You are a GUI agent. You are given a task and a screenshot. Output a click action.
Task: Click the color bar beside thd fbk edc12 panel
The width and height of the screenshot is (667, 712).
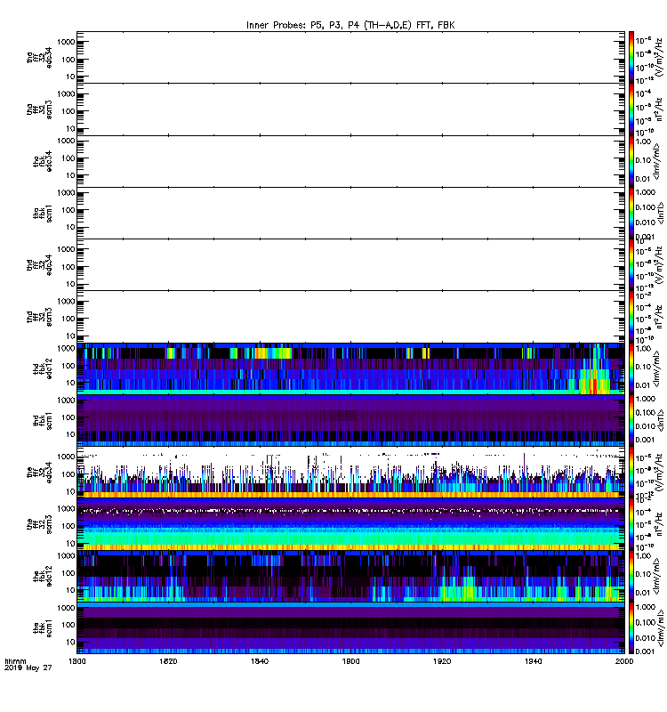coord(631,368)
